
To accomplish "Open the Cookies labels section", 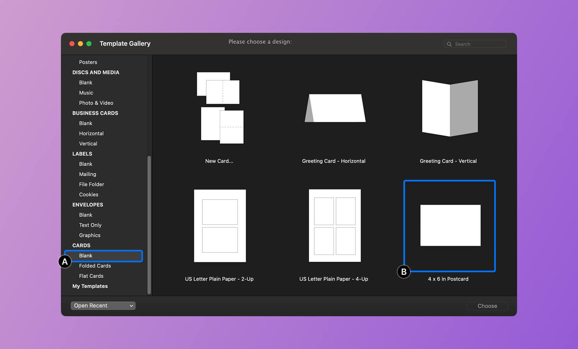I will [x=88, y=194].
